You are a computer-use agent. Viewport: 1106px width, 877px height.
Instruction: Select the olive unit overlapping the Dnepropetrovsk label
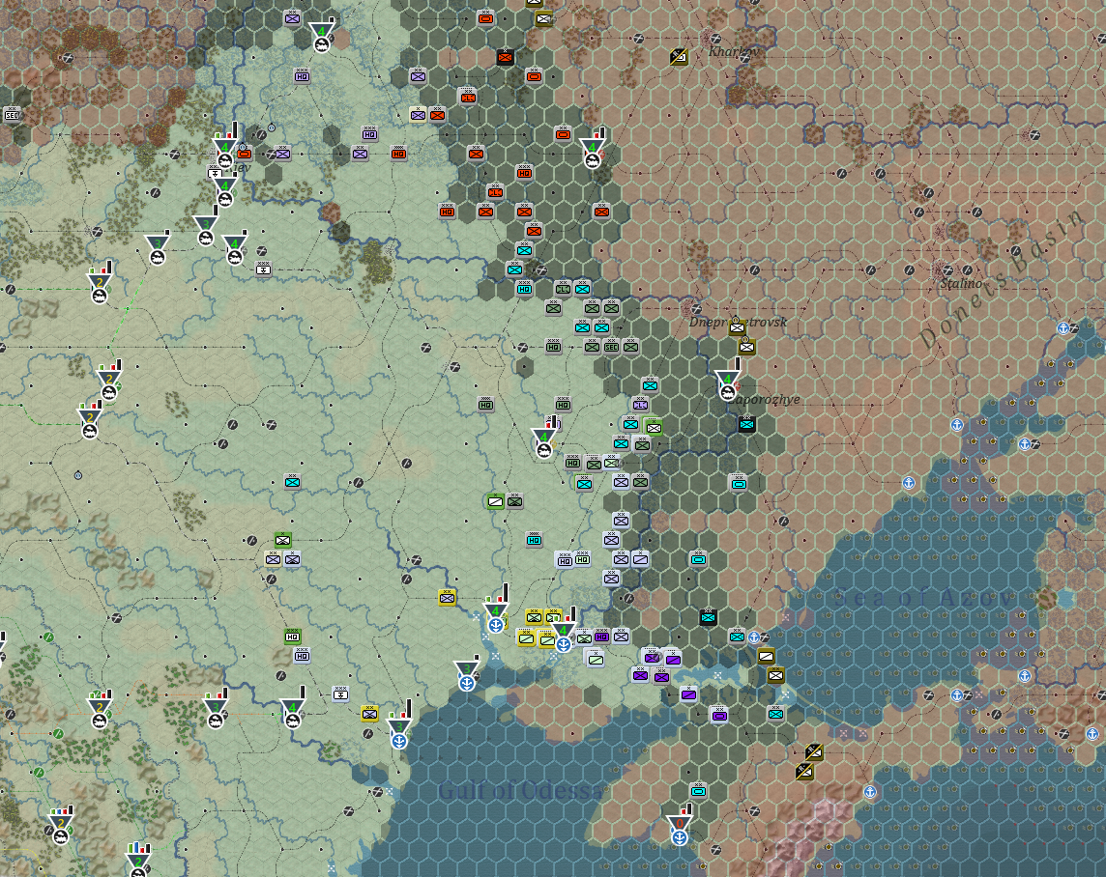pos(737,326)
